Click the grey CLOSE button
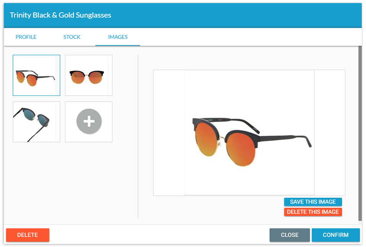Image resolution: width=366 pixels, height=247 pixels. click(x=290, y=235)
